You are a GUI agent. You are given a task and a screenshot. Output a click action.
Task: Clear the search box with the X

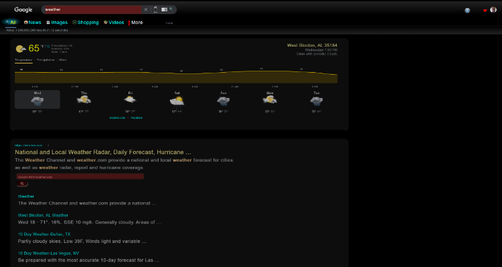[146, 9]
